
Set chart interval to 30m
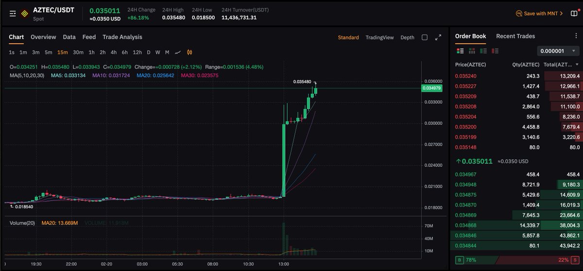[78, 52]
